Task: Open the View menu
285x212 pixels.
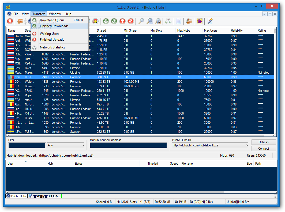Action: [x=25, y=14]
